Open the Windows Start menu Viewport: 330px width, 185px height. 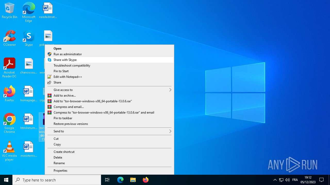6,180
